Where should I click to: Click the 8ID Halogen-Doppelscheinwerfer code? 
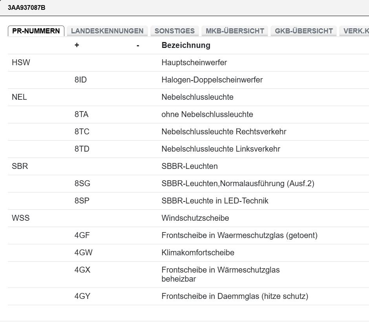pos(80,80)
